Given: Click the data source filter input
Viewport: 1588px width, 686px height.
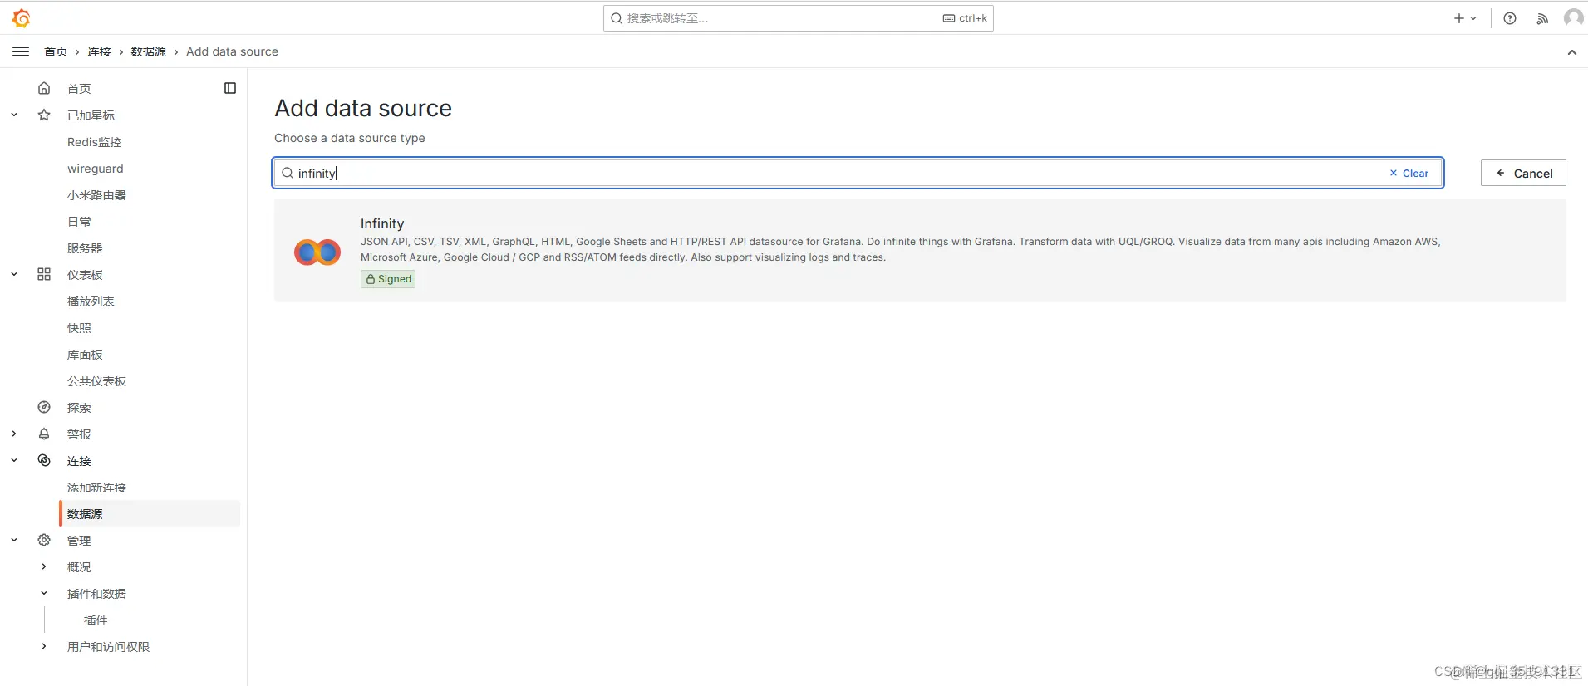Looking at the screenshot, I should [858, 173].
